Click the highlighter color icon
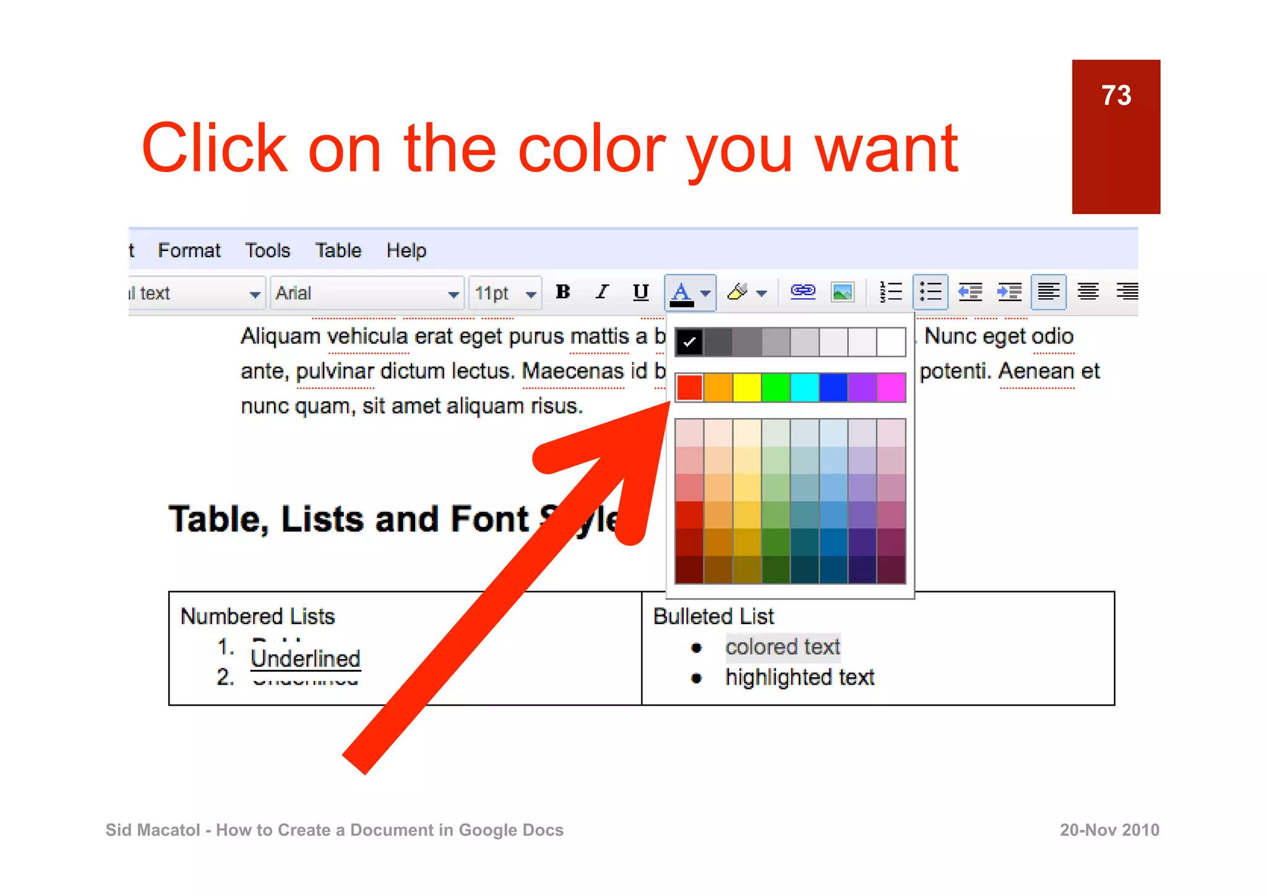This screenshot has width=1267, height=895. [737, 292]
